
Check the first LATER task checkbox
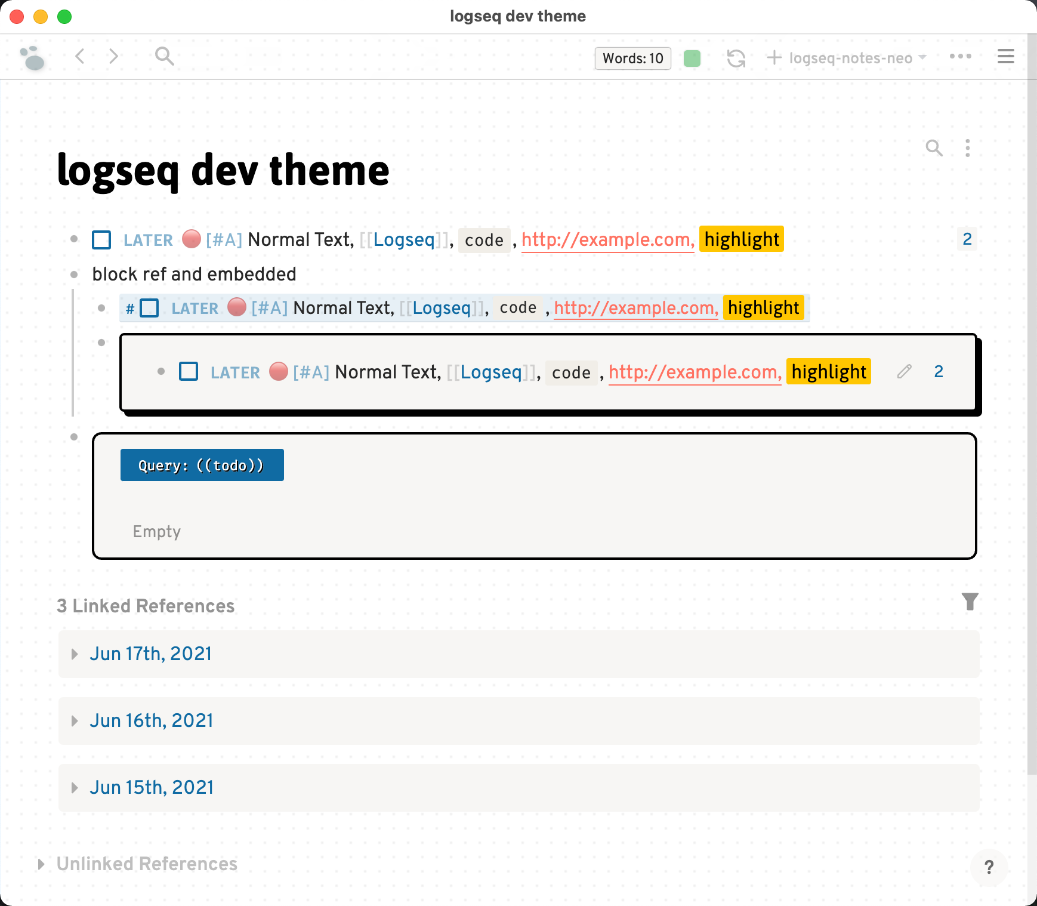(101, 240)
